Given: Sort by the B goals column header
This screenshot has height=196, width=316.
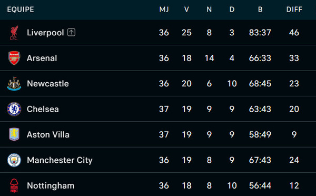Looking at the screenshot, I should click(x=260, y=9).
